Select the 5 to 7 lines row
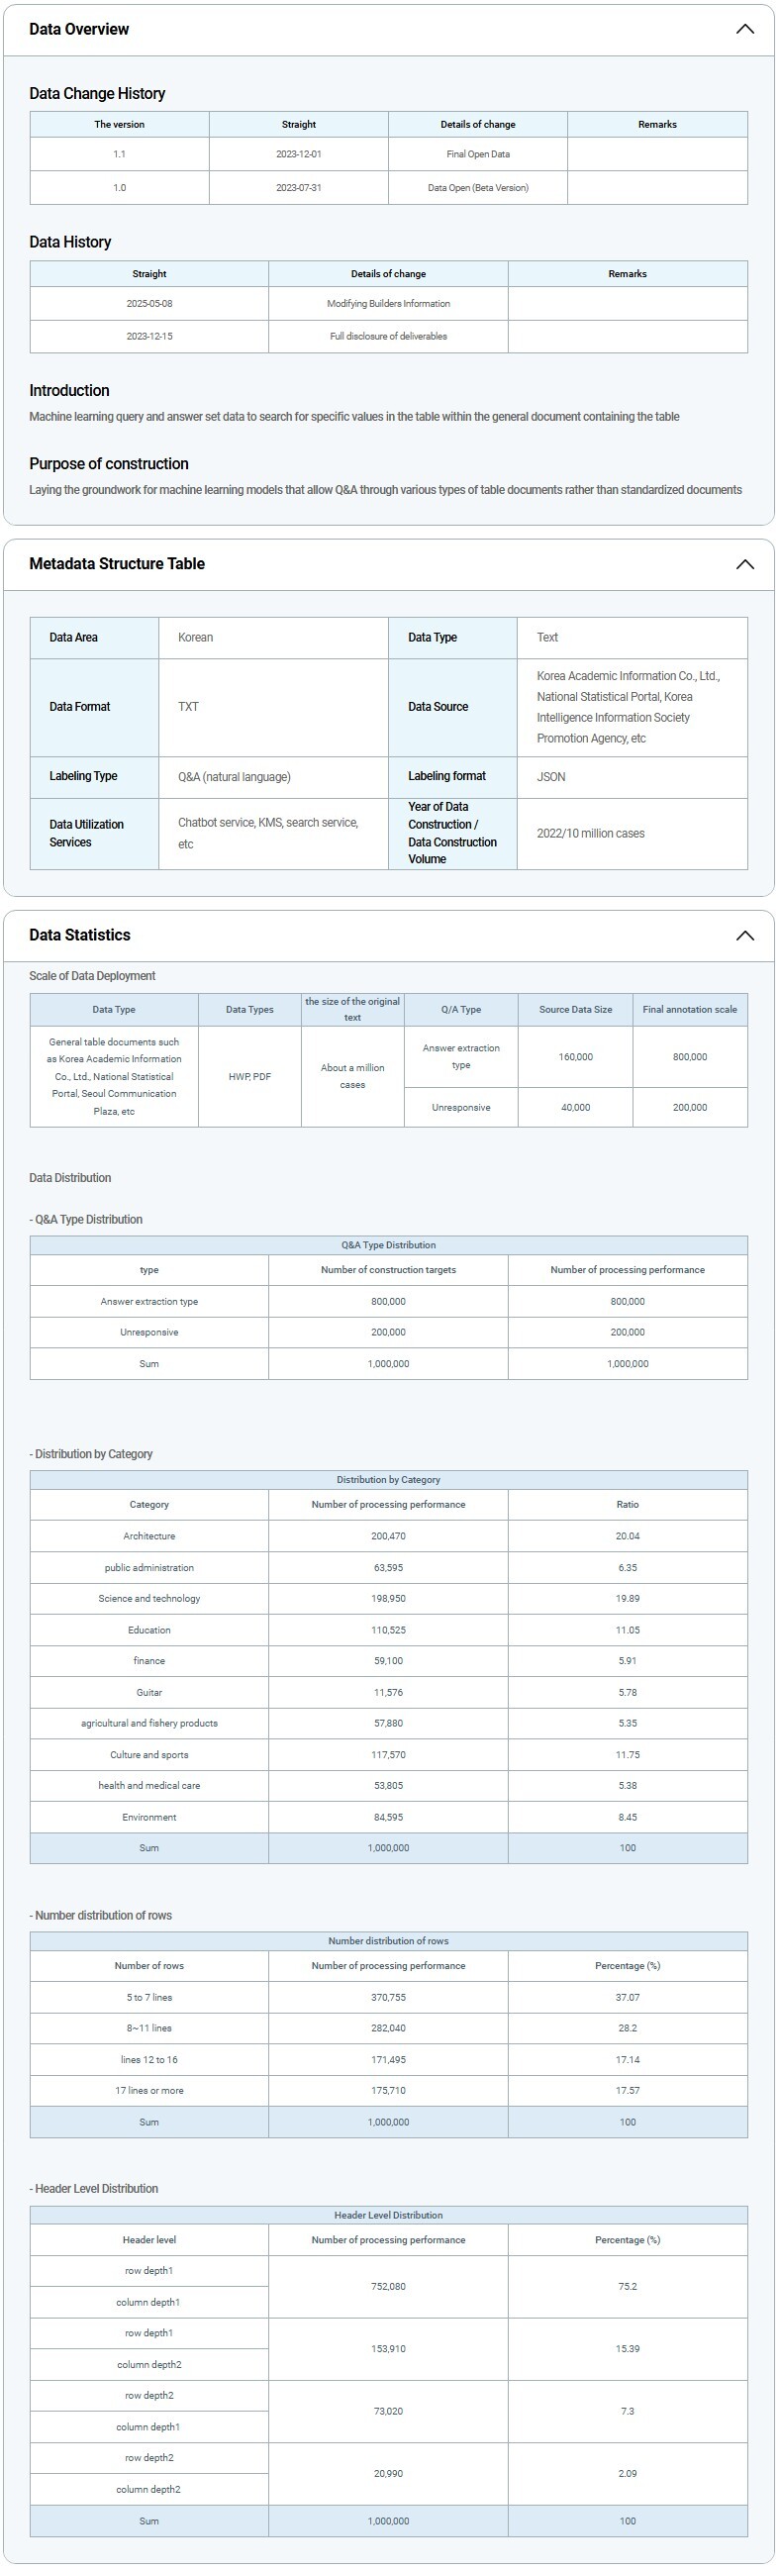The width and height of the screenshot is (780, 2570). 149,1997
